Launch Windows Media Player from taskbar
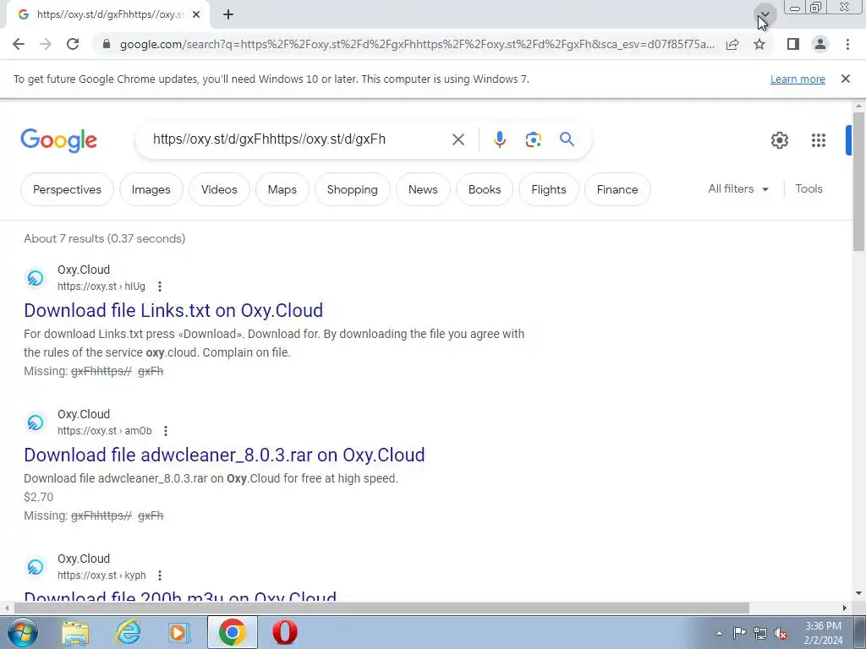Viewport: 866px width, 649px height. point(179,632)
